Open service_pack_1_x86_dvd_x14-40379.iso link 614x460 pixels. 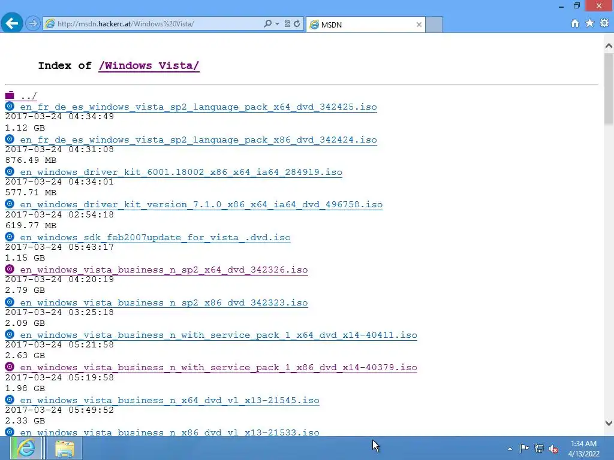click(x=218, y=368)
